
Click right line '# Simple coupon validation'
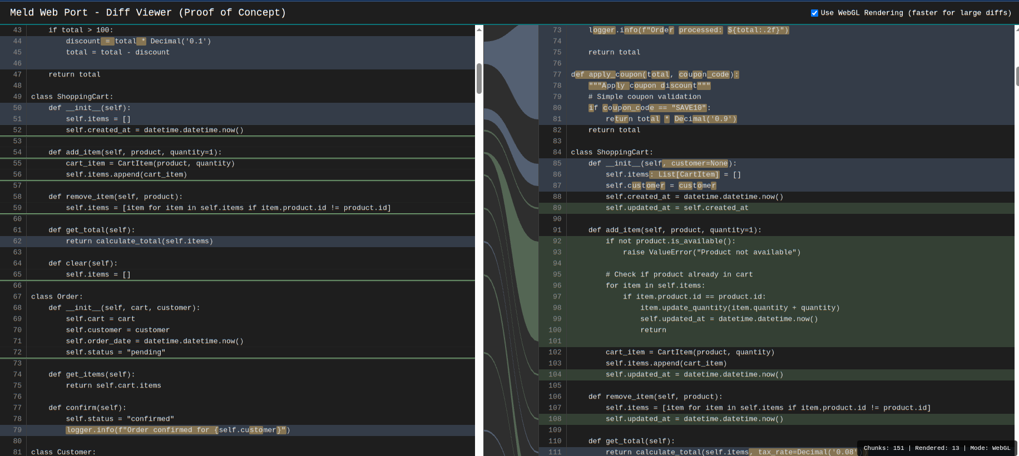(x=645, y=97)
